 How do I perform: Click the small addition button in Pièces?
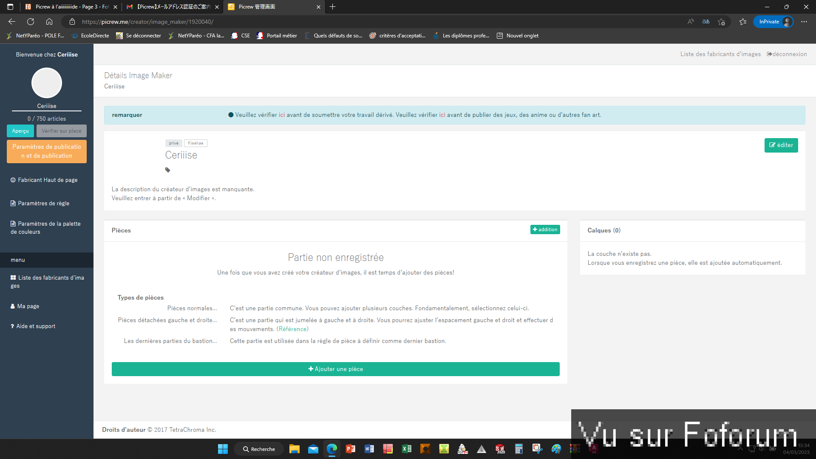(x=545, y=229)
